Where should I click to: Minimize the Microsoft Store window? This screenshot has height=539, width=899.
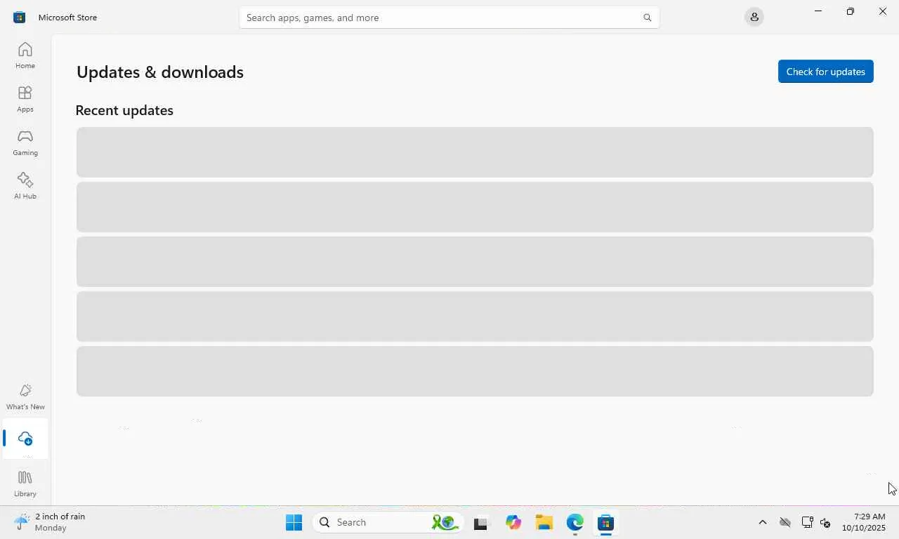(x=818, y=11)
